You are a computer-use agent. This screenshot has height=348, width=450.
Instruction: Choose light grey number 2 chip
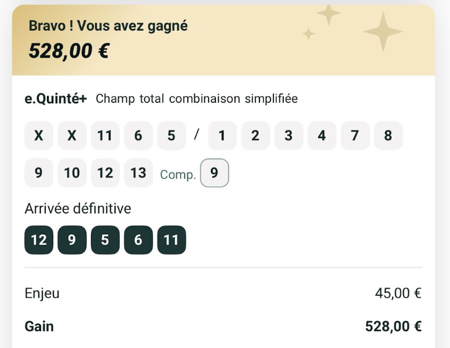coord(255,136)
